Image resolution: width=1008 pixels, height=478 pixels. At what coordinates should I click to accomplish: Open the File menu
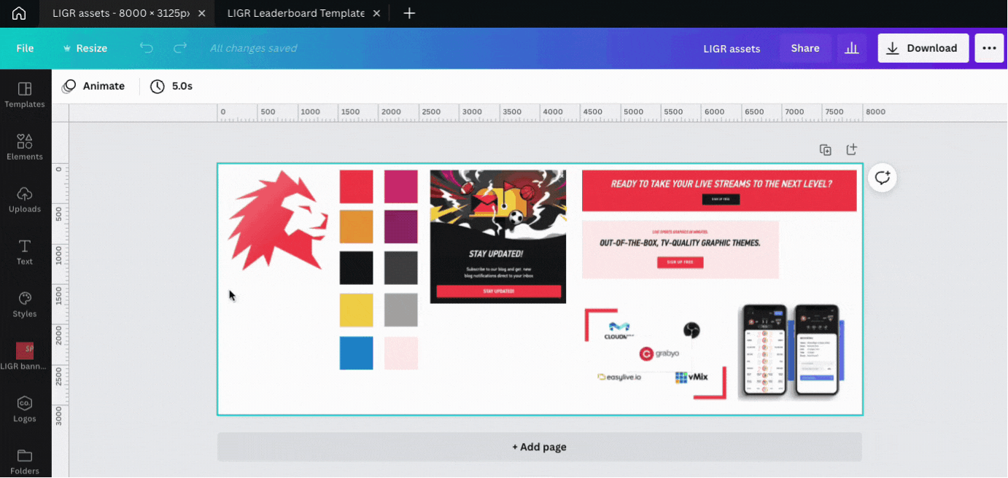(25, 47)
